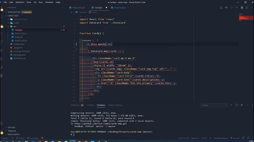Go to previous change arrow icon
Image resolution: width=254 pixels, height=142 pixels.
click(x=231, y=7)
